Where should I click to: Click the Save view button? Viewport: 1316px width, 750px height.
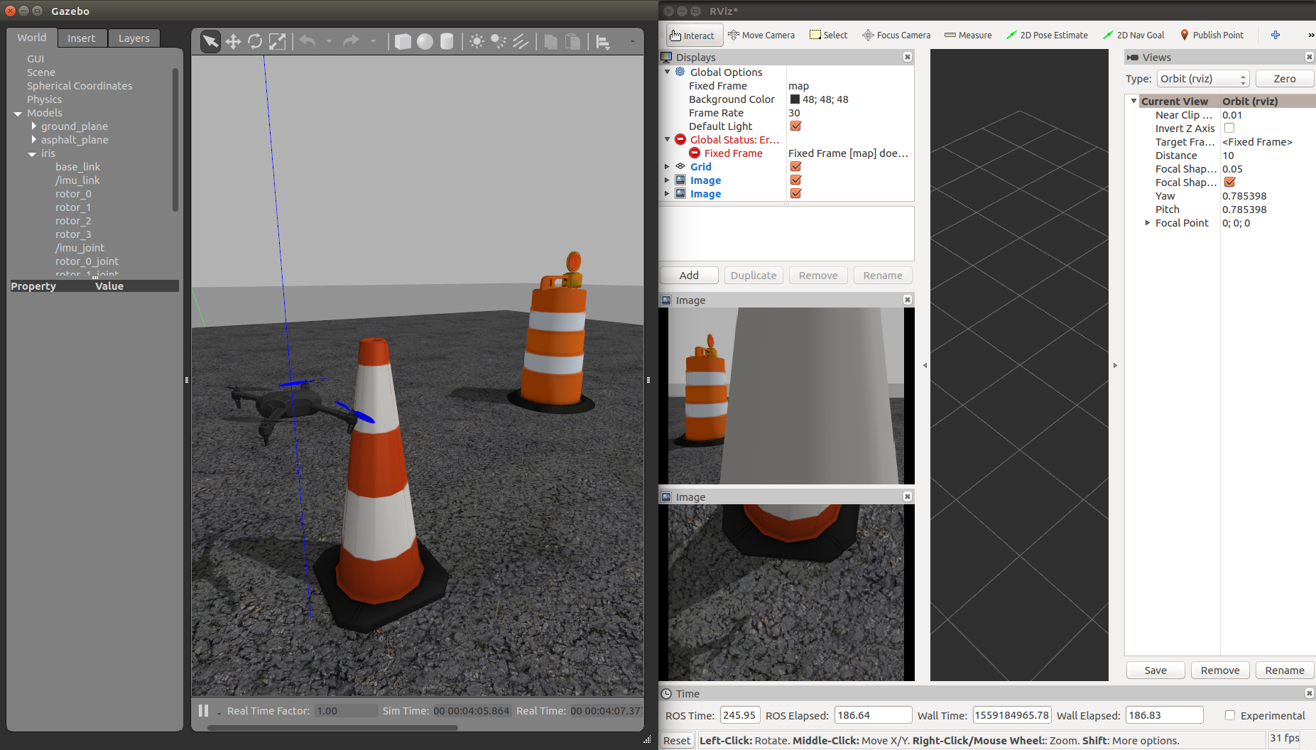(1155, 670)
